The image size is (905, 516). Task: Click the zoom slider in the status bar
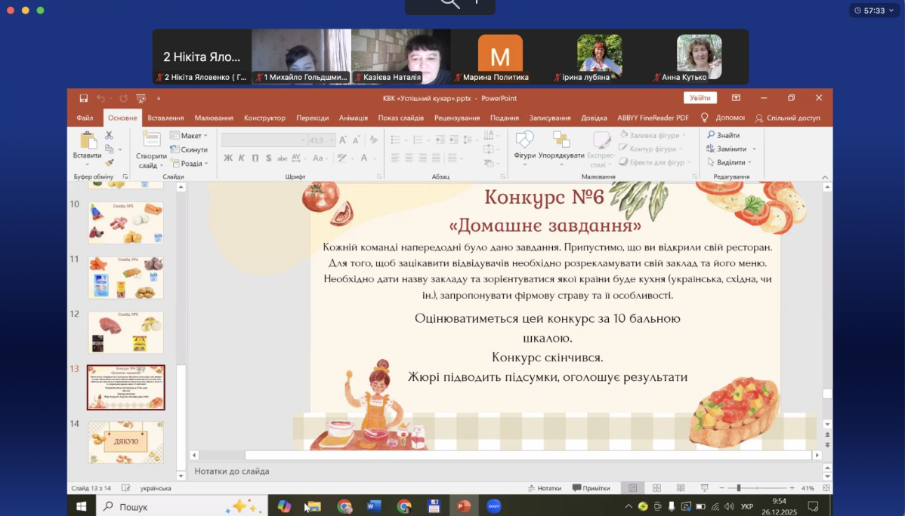[739, 488]
